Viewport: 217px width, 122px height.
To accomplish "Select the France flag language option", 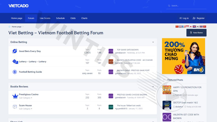I will (x=184, y=27).
